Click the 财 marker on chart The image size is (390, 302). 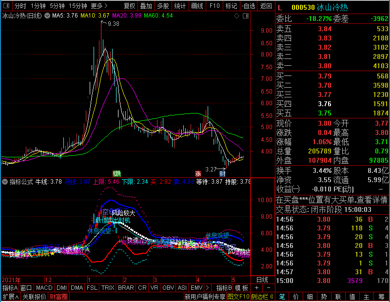click(x=222, y=173)
